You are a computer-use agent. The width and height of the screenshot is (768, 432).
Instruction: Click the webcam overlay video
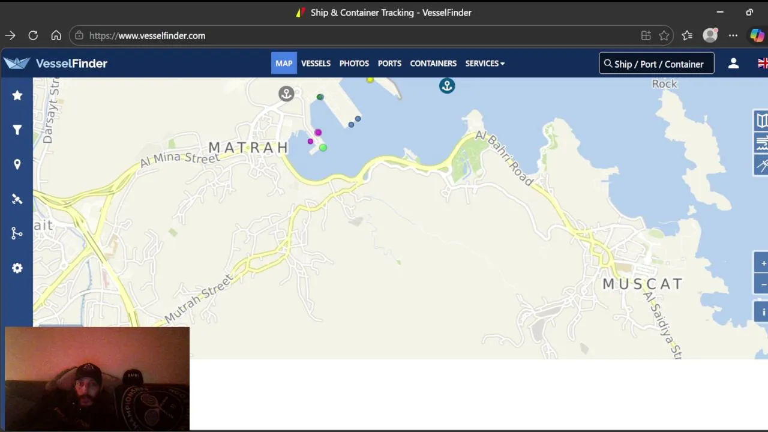point(97,379)
